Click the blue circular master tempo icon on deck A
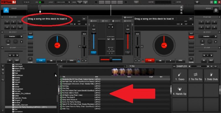This screenshot has width=221, height=113. tap(79, 61)
